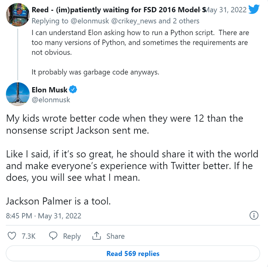Click the 7.3K likes count

click(28, 236)
